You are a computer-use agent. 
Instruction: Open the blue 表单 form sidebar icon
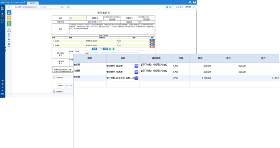click(x=9, y=12)
